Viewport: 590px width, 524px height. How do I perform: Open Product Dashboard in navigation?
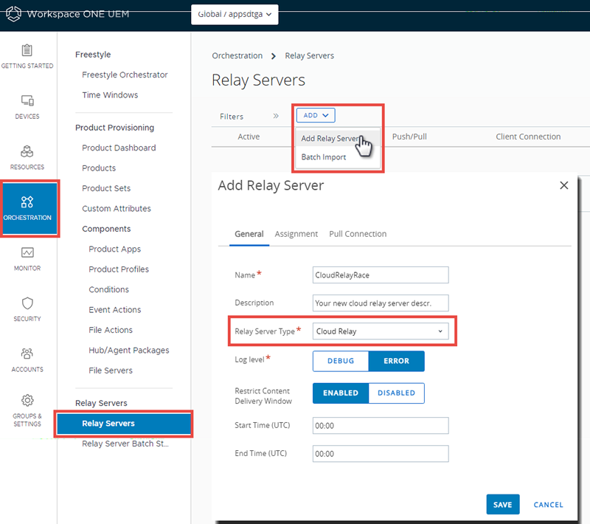pyautogui.click(x=119, y=148)
